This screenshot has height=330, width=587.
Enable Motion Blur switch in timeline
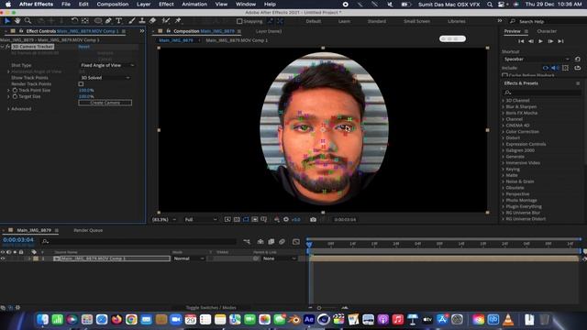tap(282, 242)
